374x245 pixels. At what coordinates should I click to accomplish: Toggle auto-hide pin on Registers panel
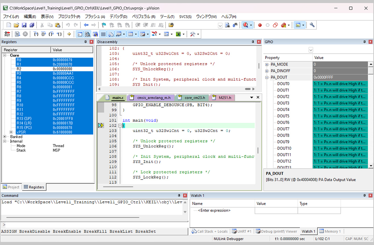85,42
